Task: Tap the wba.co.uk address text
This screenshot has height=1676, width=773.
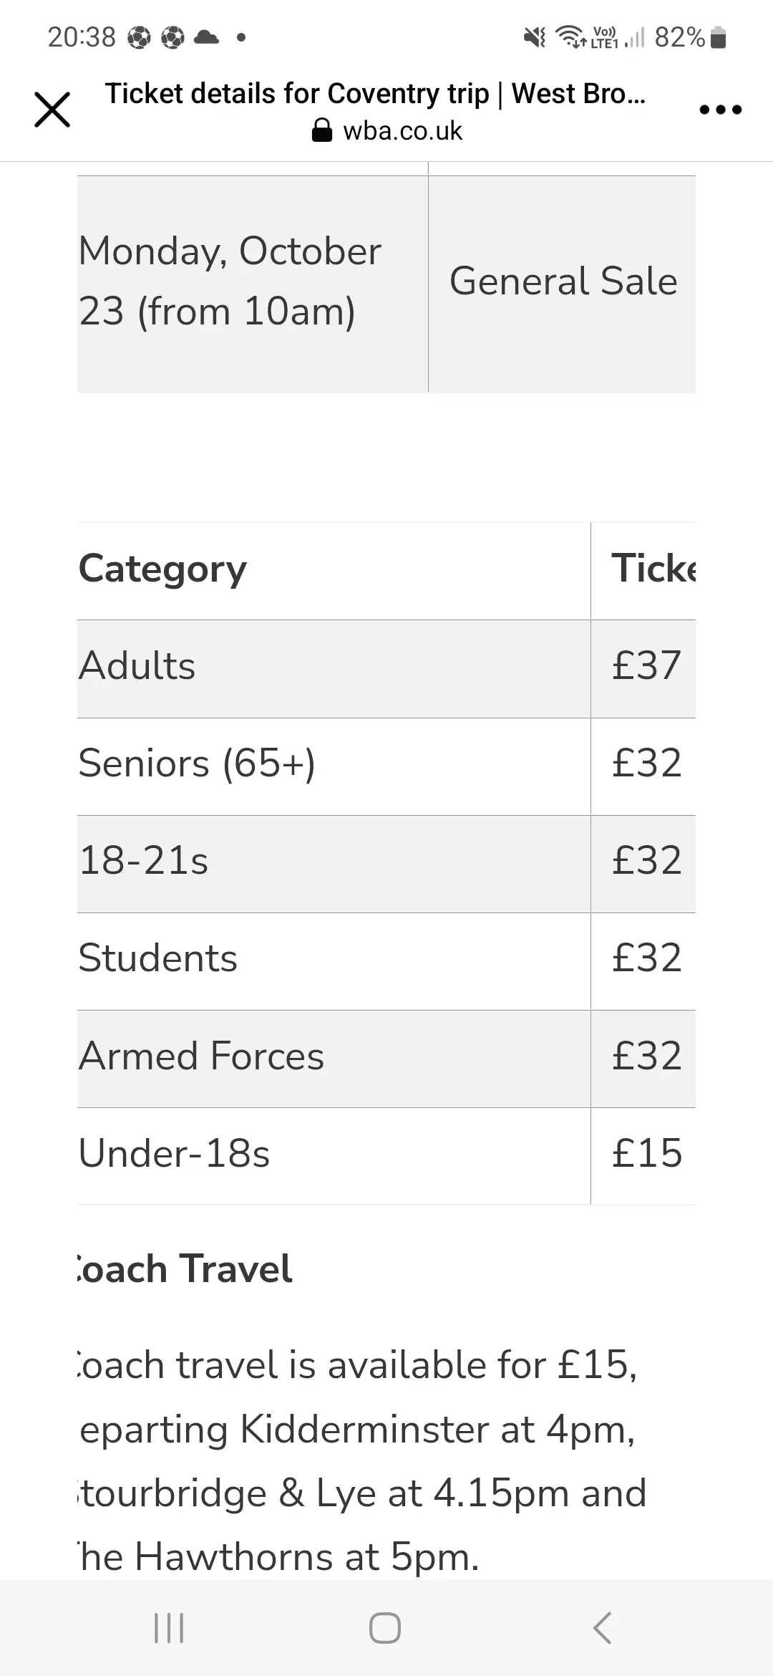Action: [402, 131]
